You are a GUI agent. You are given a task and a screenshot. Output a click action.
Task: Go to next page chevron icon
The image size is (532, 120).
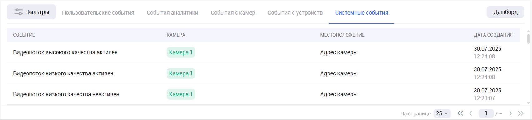tap(510, 113)
